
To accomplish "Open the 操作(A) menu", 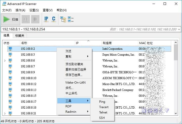I will point(20,10).
